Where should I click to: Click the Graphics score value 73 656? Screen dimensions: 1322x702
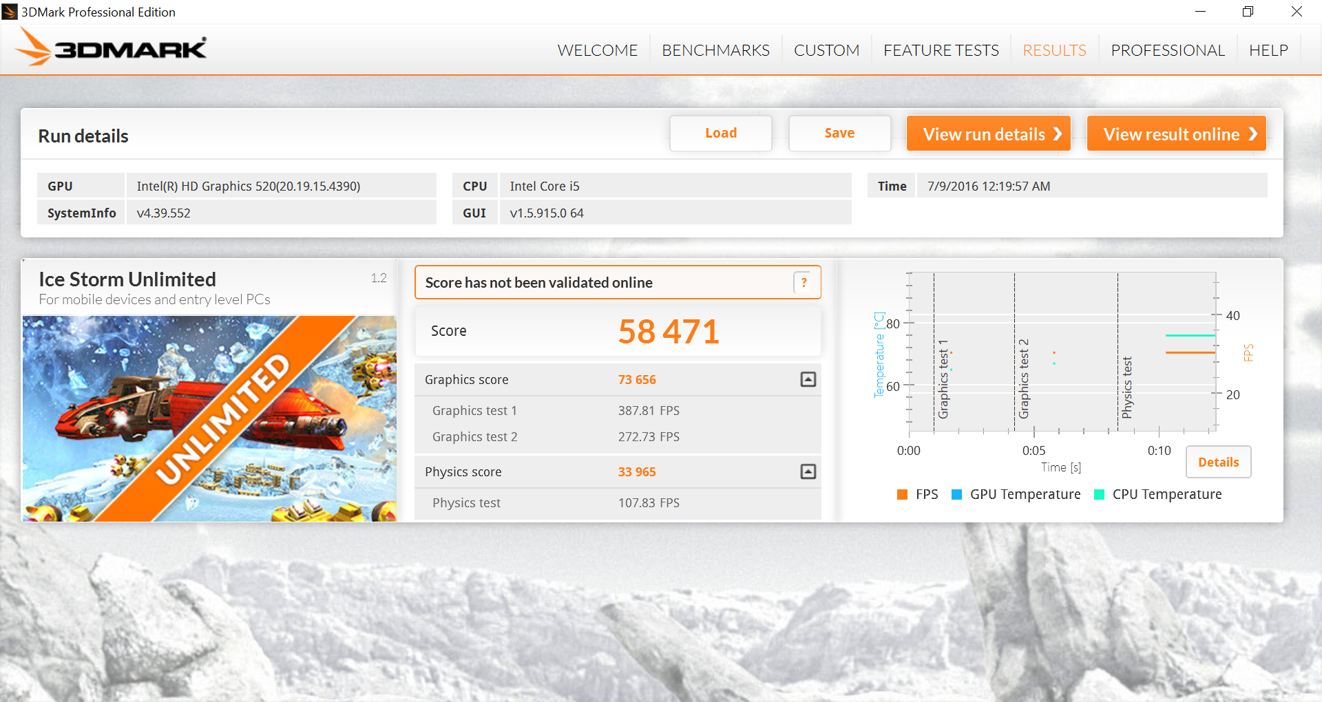[x=637, y=379]
